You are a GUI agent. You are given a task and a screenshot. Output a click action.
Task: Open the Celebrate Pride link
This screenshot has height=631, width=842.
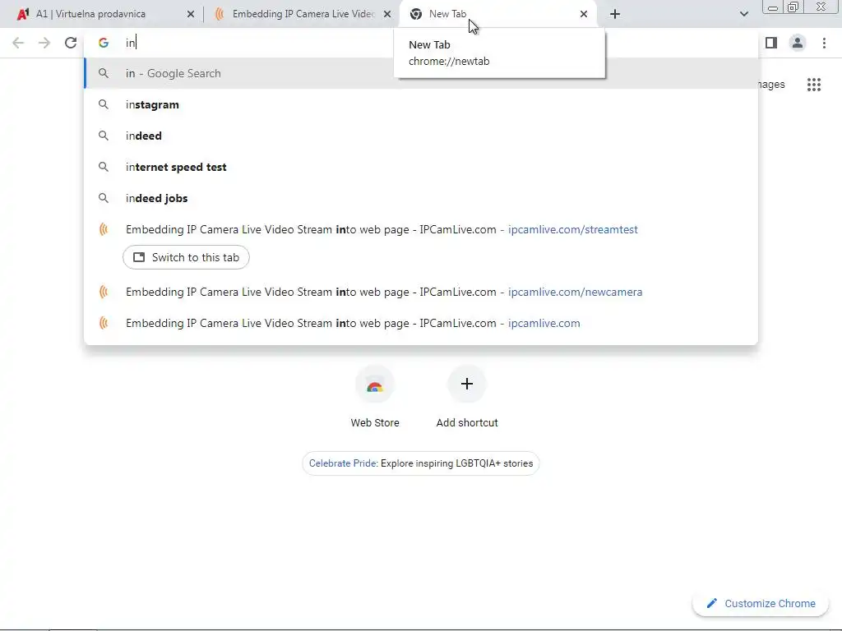421,463
